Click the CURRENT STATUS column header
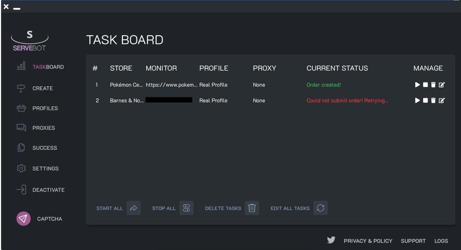The height and width of the screenshot is (250, 461). coord(337,68)
